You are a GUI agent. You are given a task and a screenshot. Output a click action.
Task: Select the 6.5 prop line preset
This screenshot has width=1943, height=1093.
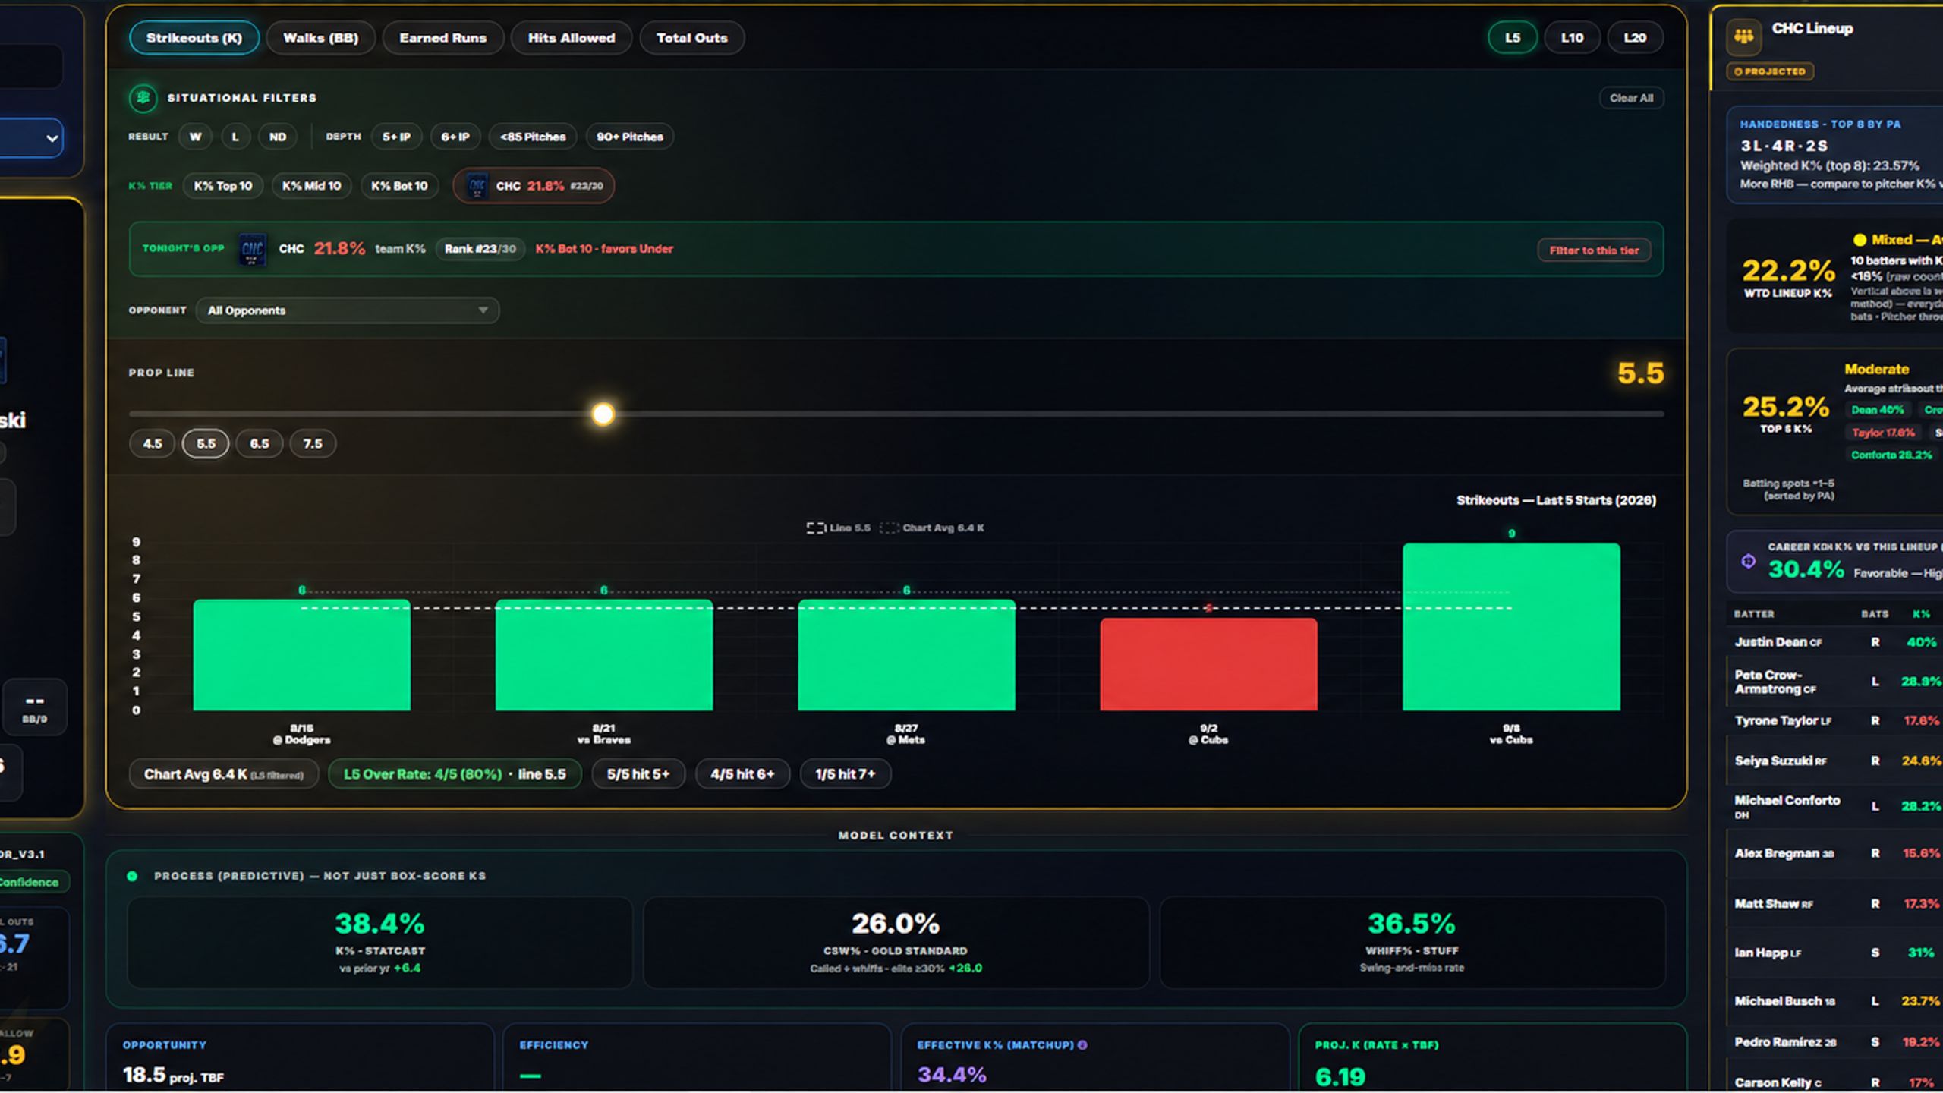(x=260, y=443)
